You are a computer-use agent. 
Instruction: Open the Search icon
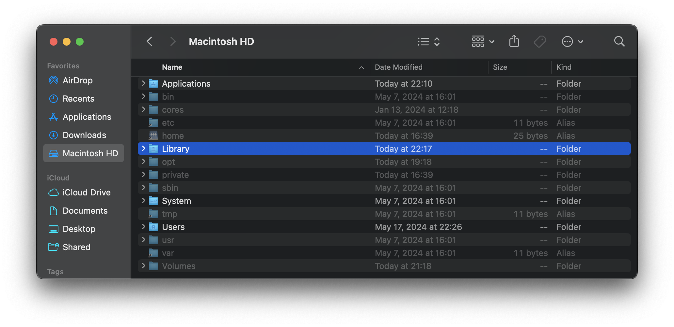[x=619, y=41]
